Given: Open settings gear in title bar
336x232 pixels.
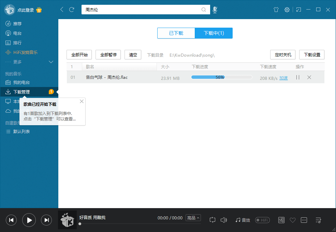Looking at the screenshot, I should pyautogui.click(x=287, y=10).
